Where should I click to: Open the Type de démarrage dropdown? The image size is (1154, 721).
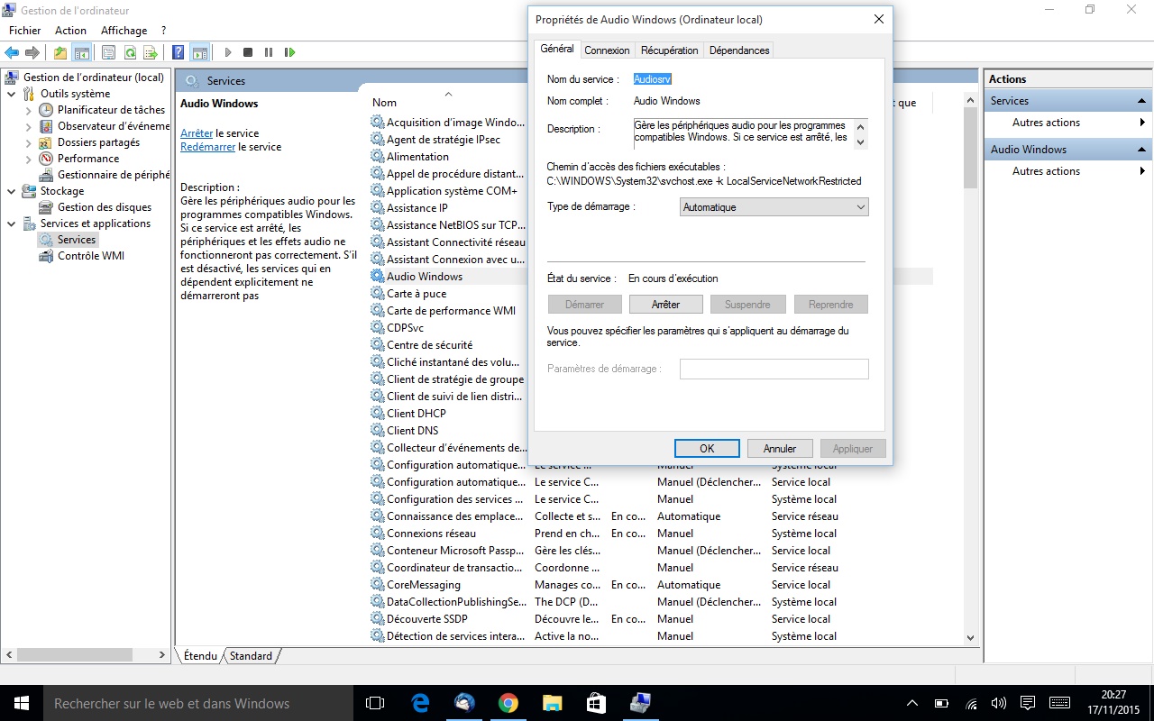[x=774, y=207]
